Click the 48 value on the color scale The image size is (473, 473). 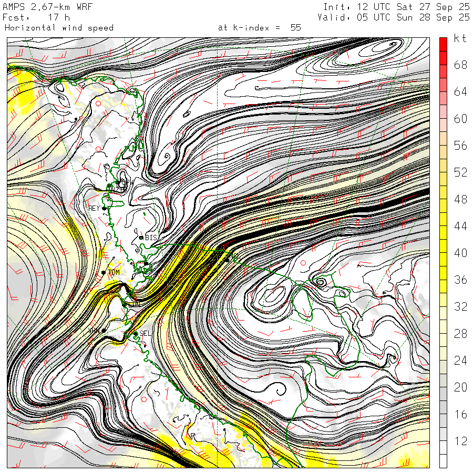tap(460, 199)
